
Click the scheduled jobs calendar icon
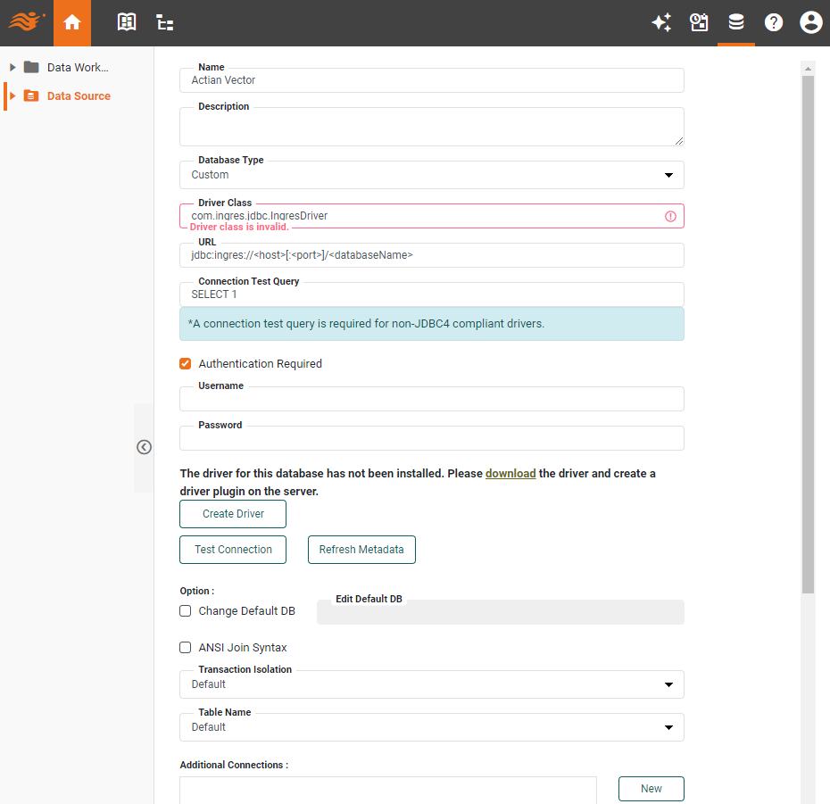(699, 22)
